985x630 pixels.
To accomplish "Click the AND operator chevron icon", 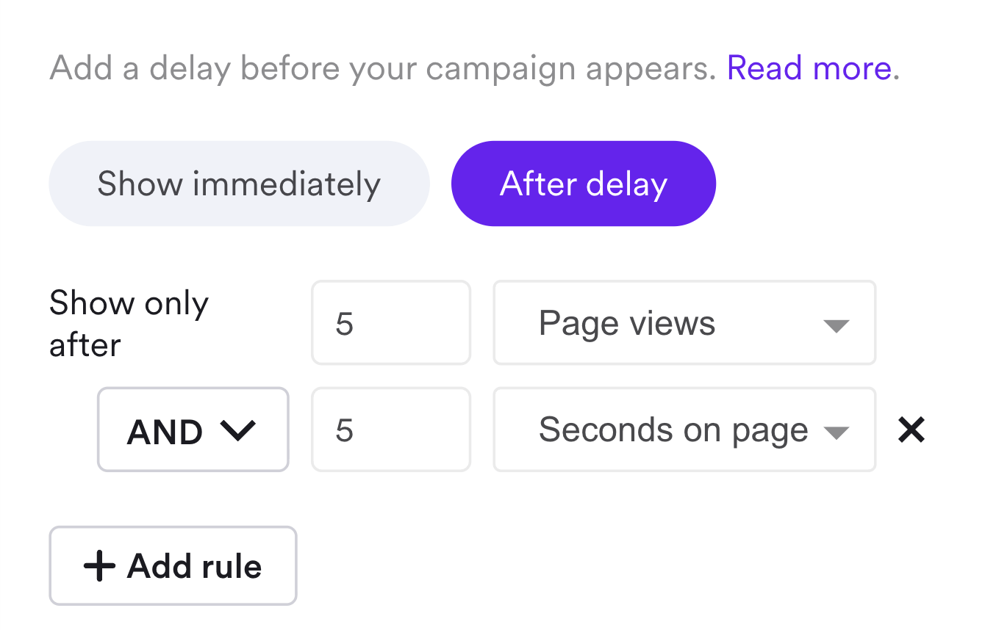I will click(x=237, y=431).
